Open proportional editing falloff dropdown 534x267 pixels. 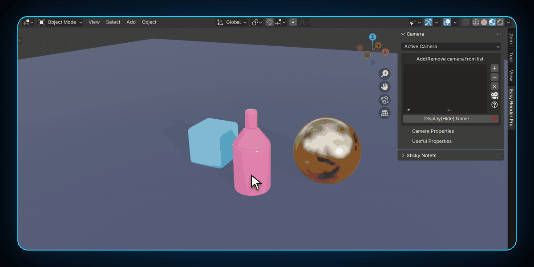304,22
